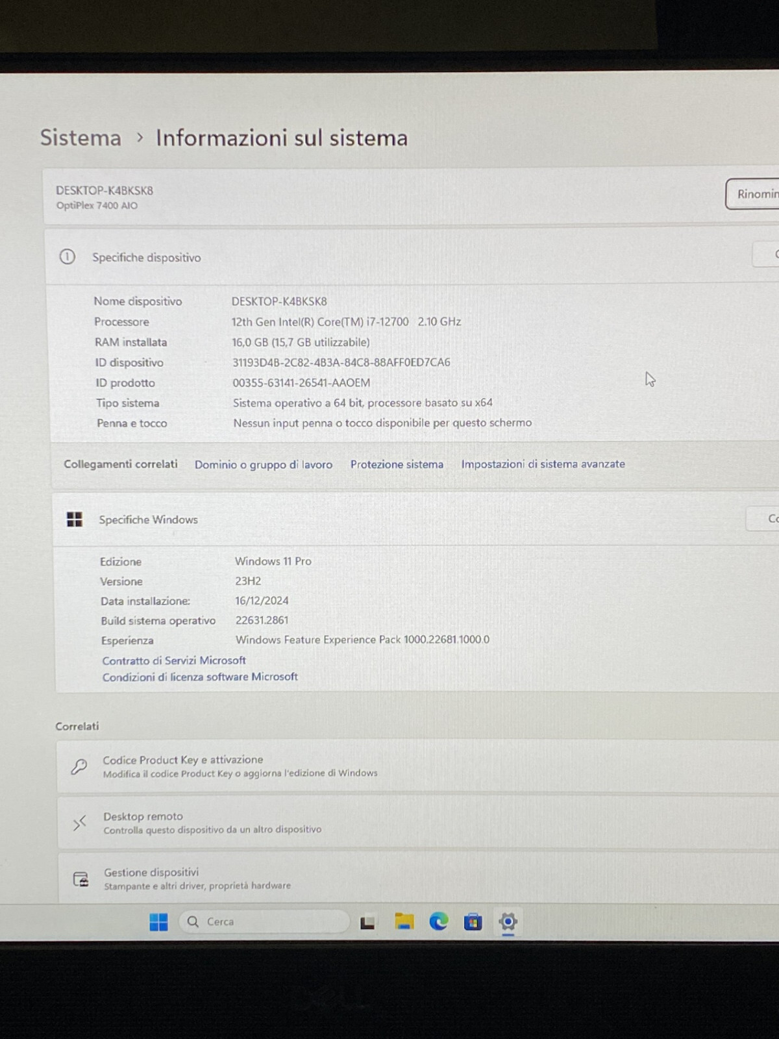Screen dimensions: 779x1039
Task: Click the key icon for Product Key
Action: click(x=79, y=766)
